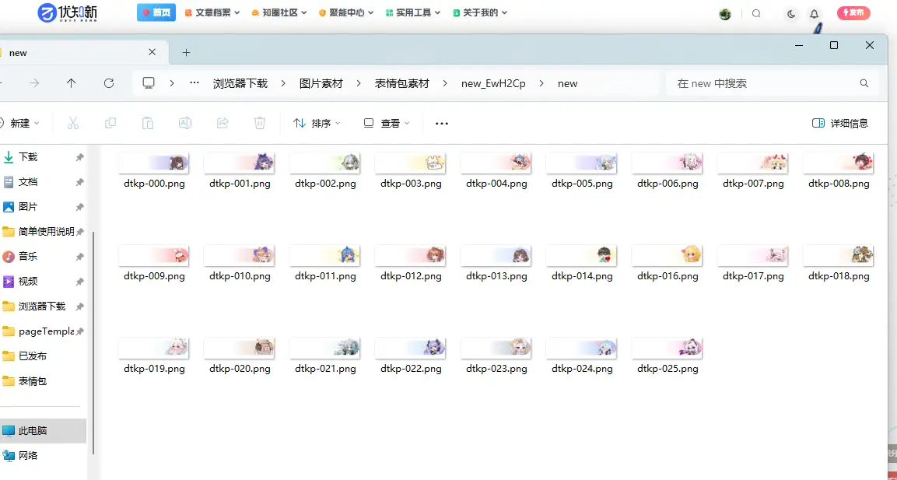Expand the 聚能中心 menu
This screenshot has width=897, height=480.
346,12
